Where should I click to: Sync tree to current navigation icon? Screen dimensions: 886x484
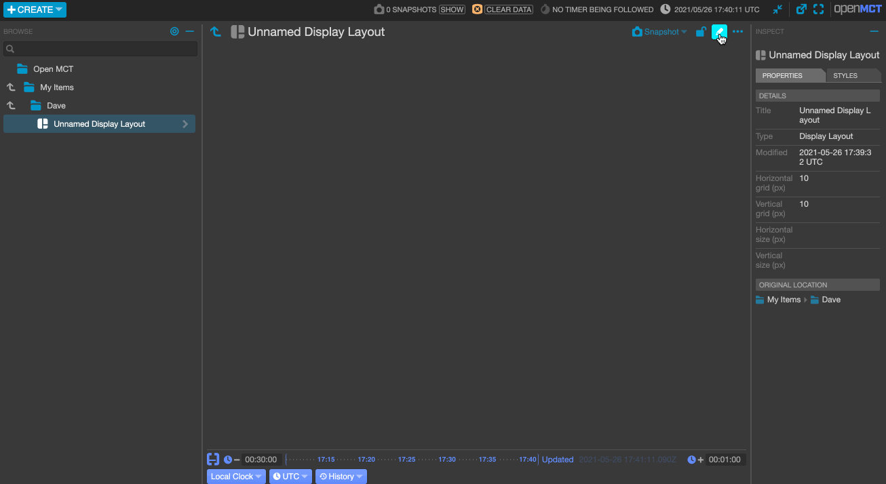[174, 31]
